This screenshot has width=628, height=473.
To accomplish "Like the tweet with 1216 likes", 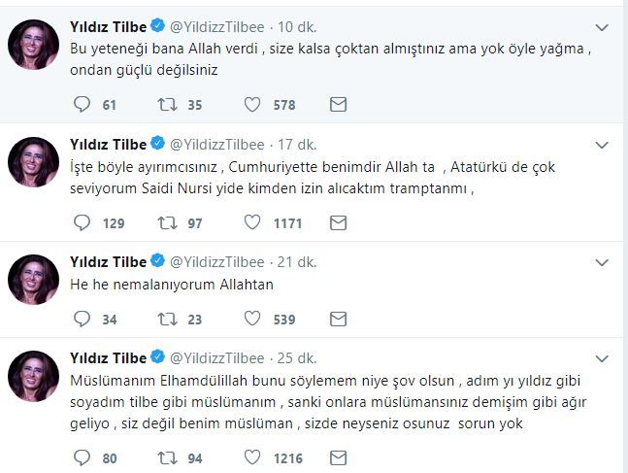I will tap(251, 458).
